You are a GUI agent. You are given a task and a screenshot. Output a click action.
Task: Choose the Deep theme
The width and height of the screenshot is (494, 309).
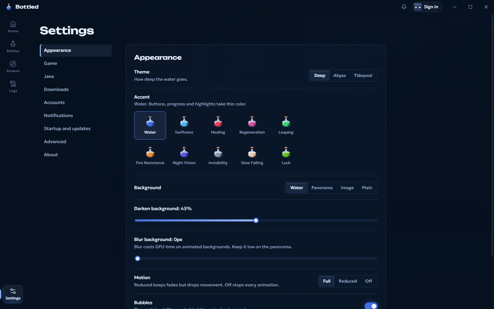tap(320, 76)
